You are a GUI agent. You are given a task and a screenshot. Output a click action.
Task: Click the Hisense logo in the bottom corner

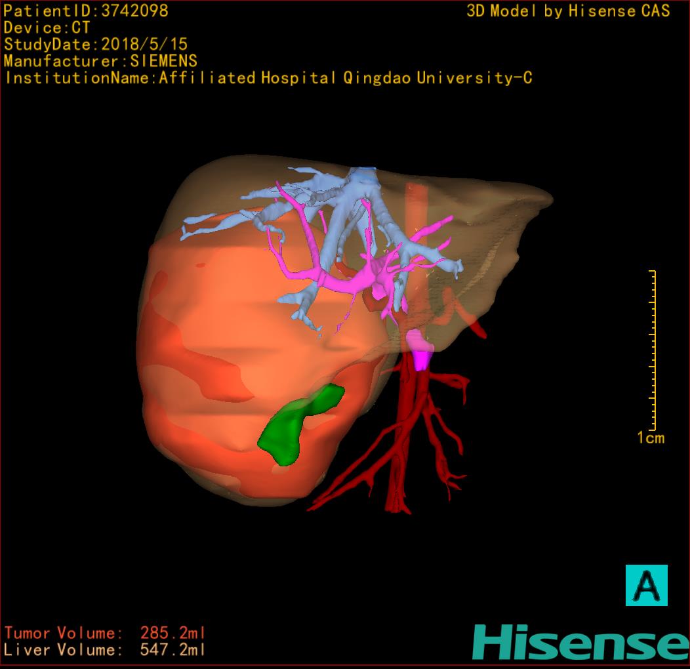click(580, 642)
